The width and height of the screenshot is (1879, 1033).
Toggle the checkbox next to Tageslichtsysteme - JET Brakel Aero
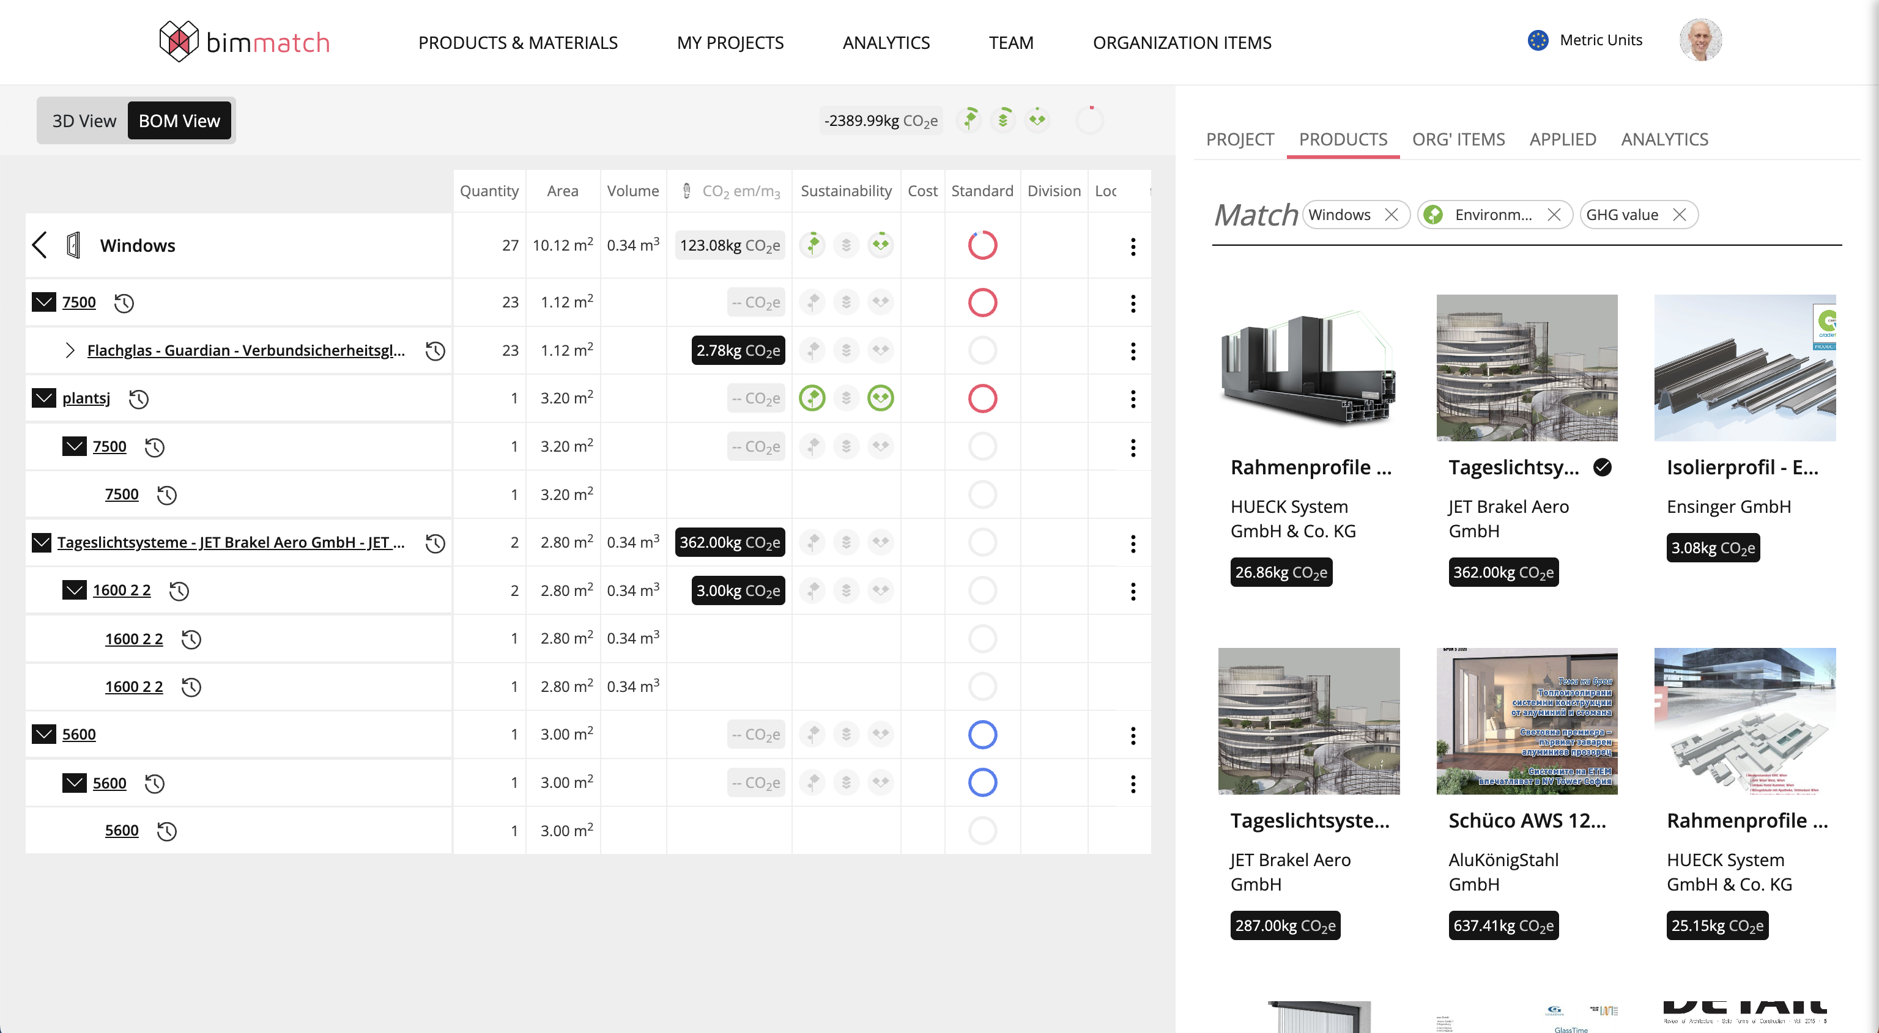tap(42, 542)
